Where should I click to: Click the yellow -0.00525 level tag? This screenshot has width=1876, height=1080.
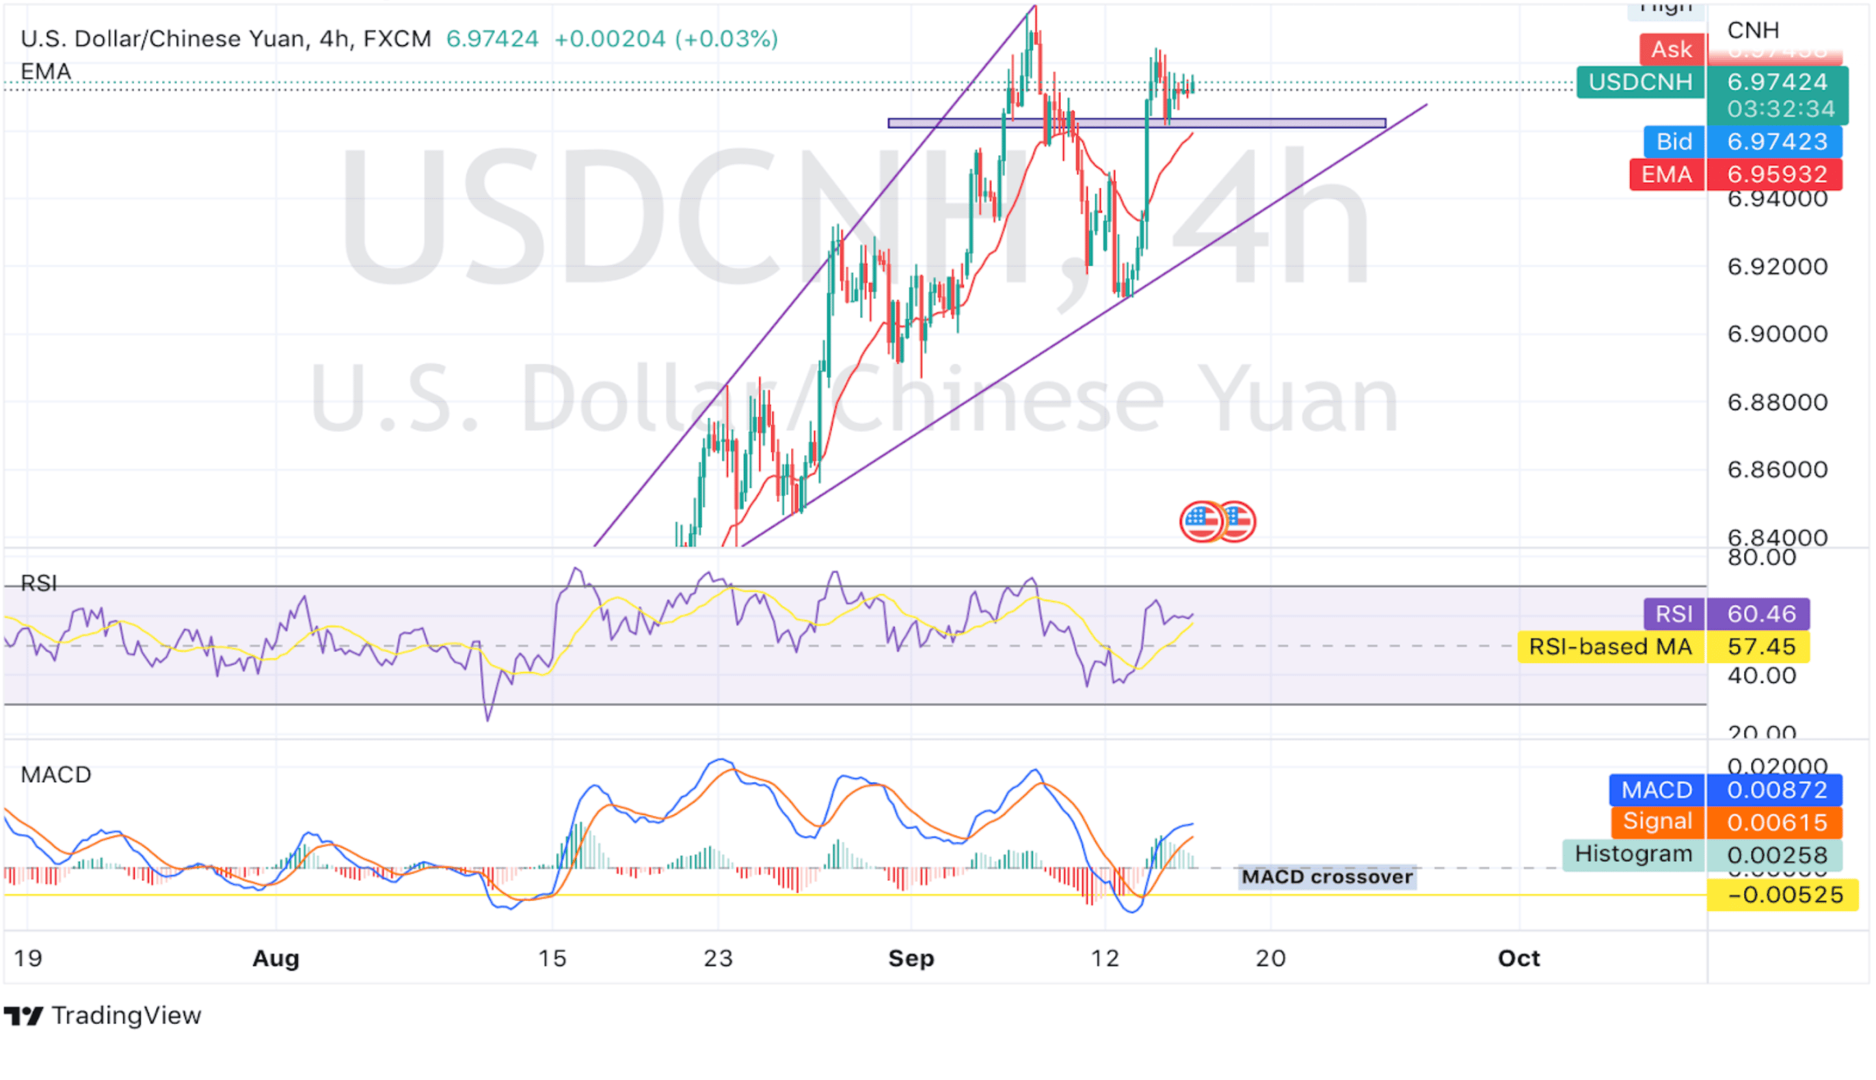click(1783, 895)
